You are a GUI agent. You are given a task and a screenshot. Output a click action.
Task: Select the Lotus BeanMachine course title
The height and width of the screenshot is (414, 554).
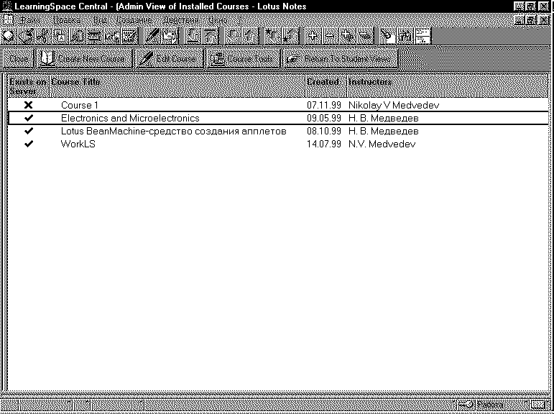pyautogui.click(x=173, y=131)
